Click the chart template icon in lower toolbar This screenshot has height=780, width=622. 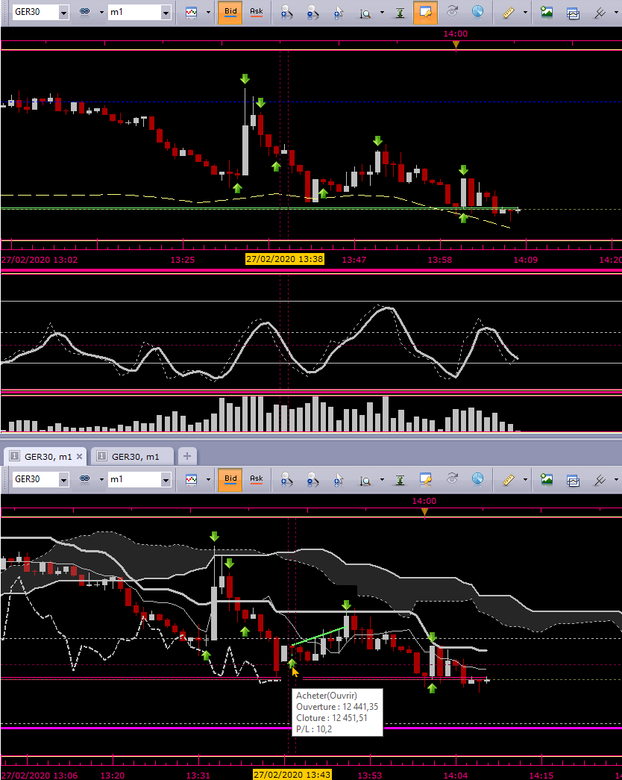pos(573,480)
